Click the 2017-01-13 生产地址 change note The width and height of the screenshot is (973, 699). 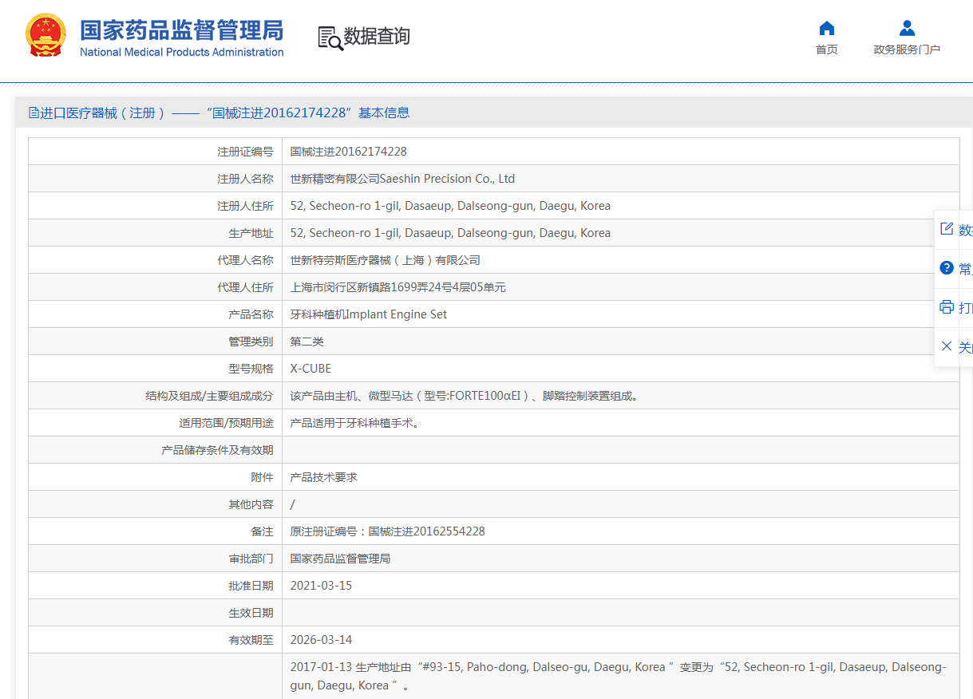click(x=619, y=676)
